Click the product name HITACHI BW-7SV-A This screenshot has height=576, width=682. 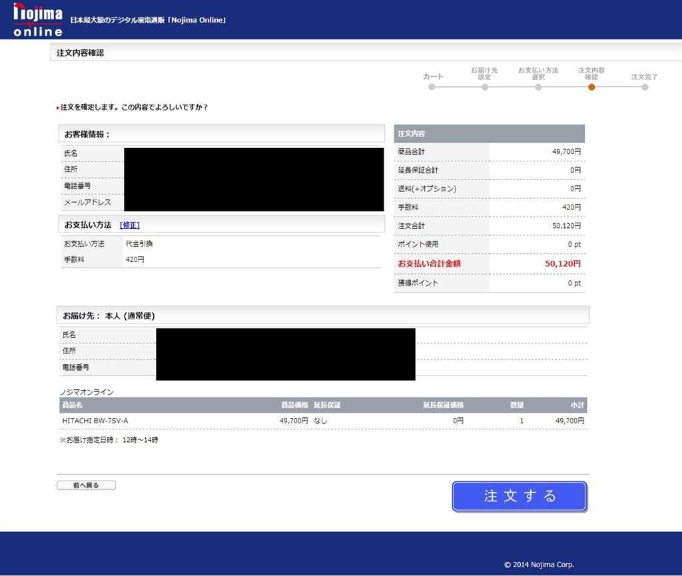click(95, 421)
